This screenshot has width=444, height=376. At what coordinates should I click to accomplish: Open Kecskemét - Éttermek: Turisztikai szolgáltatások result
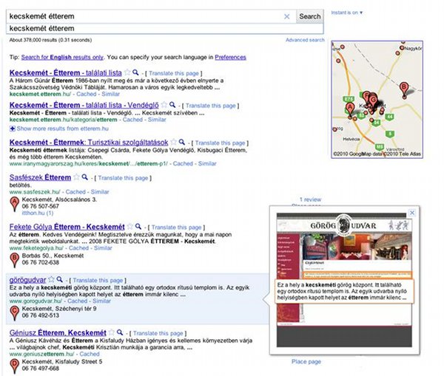[89, 143]
